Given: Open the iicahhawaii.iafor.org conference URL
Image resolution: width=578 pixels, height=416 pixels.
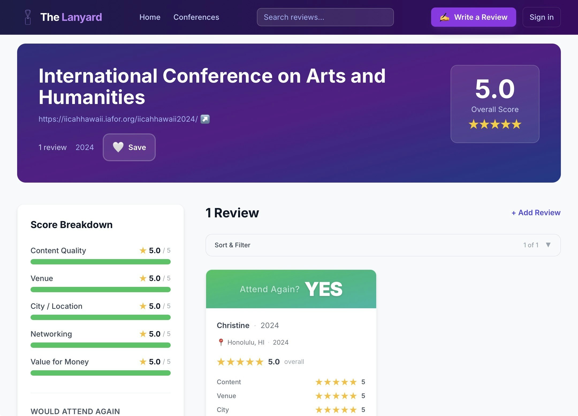Looking at the screenshot, I should coord(118,119).
